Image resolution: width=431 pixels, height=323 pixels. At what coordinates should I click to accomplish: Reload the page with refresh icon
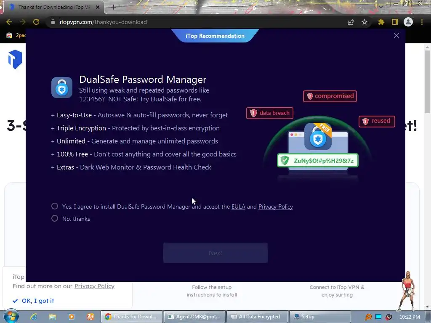coord(36,22)
